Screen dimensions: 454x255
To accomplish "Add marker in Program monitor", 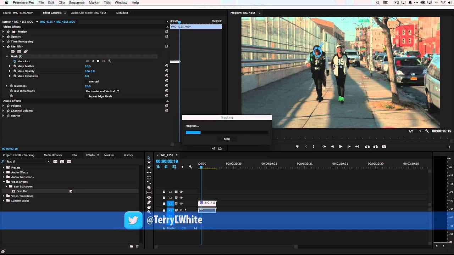I will click(297, 147).
